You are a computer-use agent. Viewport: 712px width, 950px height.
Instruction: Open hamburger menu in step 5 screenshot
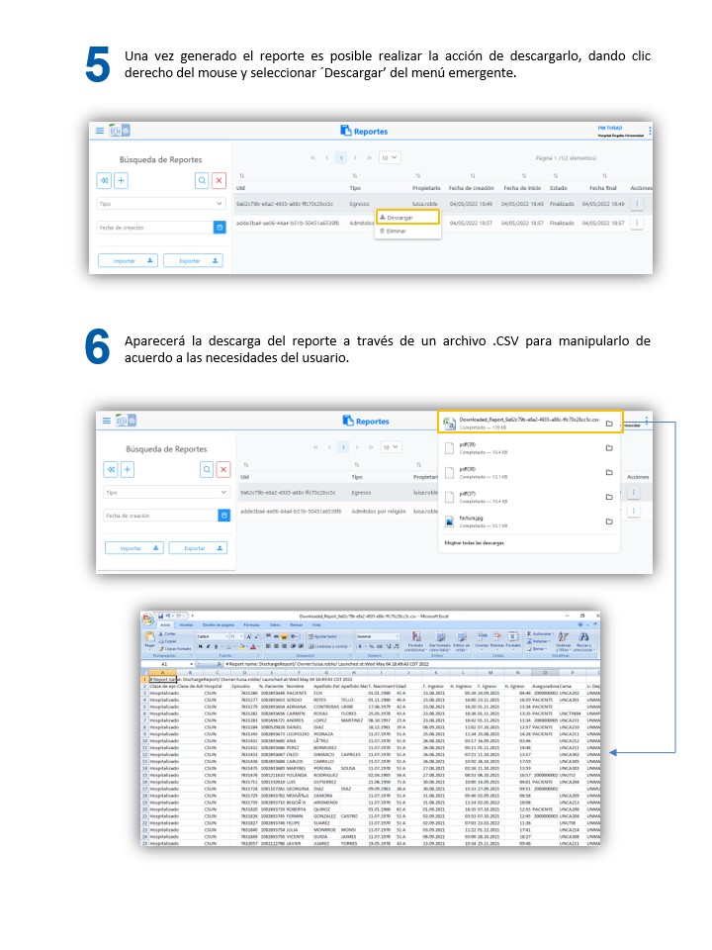pyautogui.click(x=99, y=131)
